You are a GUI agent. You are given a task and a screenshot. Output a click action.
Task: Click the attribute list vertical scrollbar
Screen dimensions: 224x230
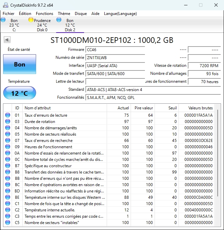tap(218, 153)
